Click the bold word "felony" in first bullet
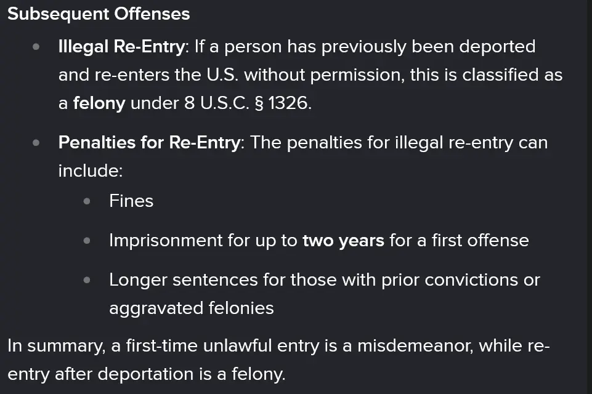Screen dimensions: 592x394 99,103
